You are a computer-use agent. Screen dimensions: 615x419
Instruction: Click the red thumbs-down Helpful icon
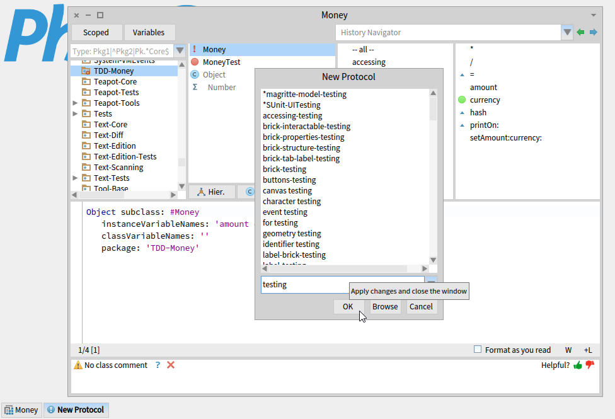point(590,365)
